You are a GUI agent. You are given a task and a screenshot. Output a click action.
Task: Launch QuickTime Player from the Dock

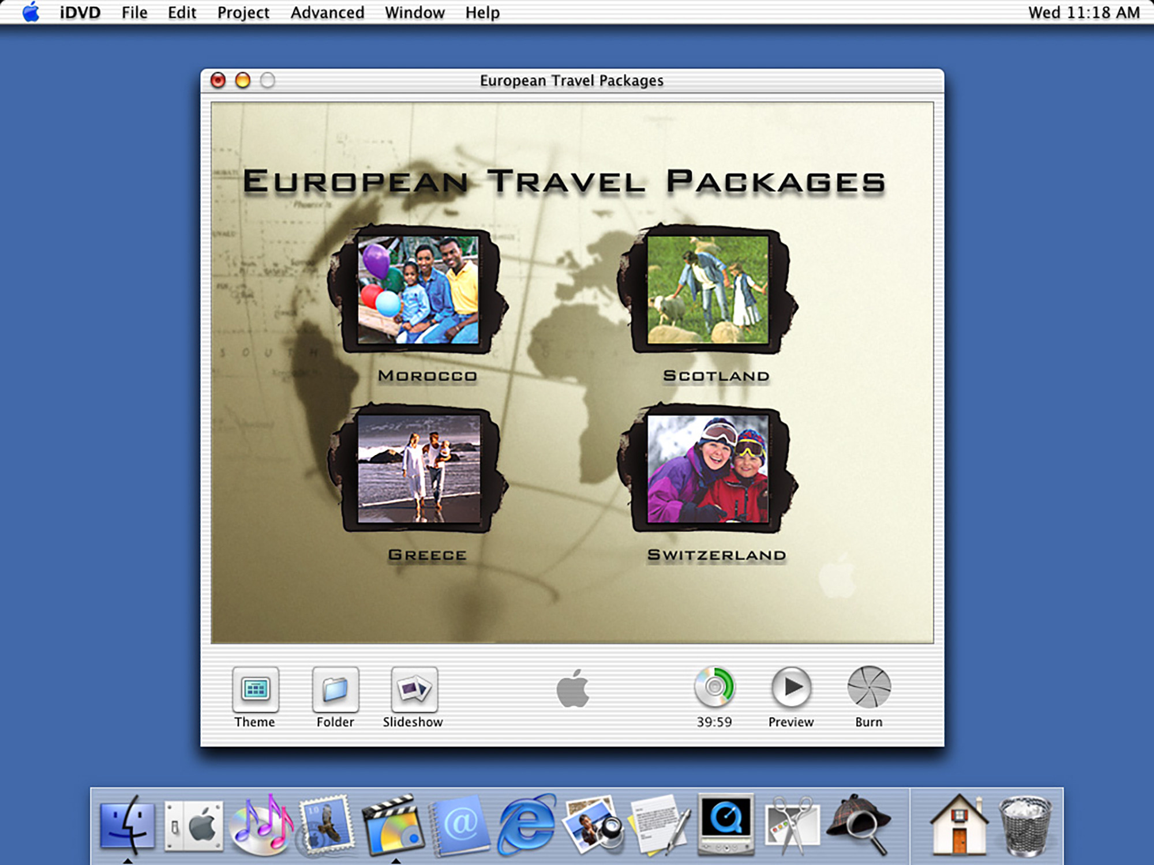point(726,823)
